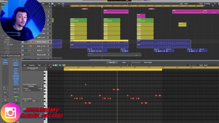Open the tracks area left-click tool menu
The image size is (219, 123).
pos(128,4)
